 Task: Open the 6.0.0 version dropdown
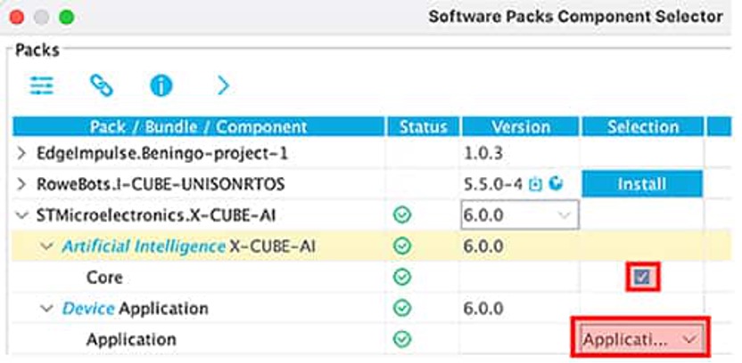520,215
